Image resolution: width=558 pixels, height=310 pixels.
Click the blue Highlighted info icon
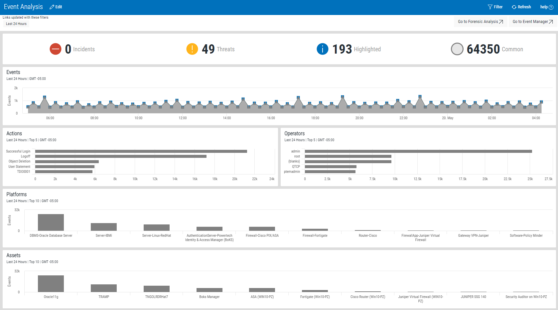pyautogui.click(x=322, y=49)
